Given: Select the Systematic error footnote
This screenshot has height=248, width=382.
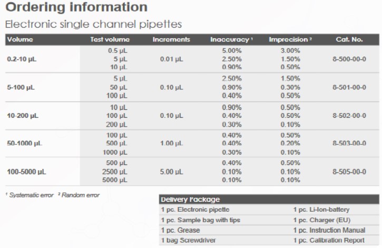Looking at the screenshot, I should (x=30, y=195).
